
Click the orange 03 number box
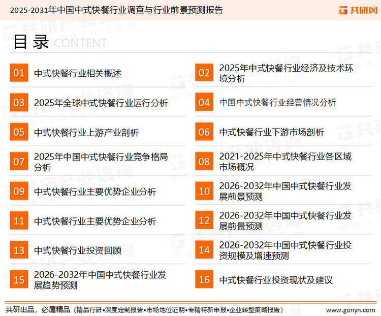coord(19,102)
